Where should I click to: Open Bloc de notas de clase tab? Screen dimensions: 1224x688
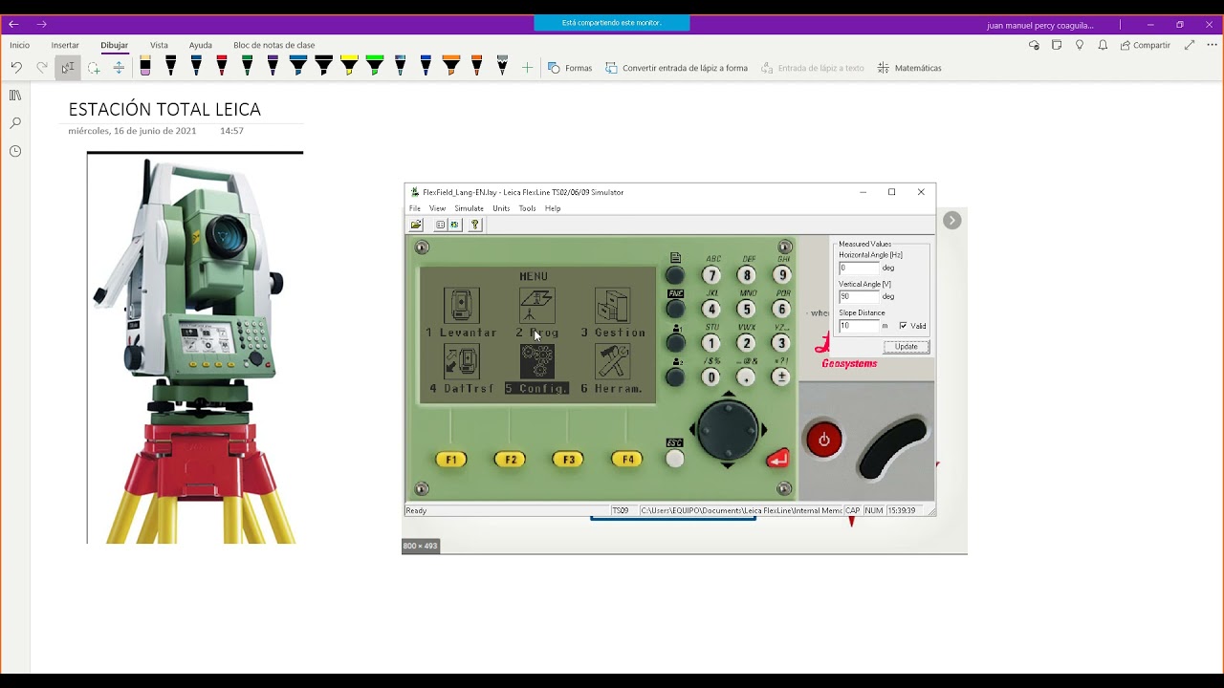(273, 45)
